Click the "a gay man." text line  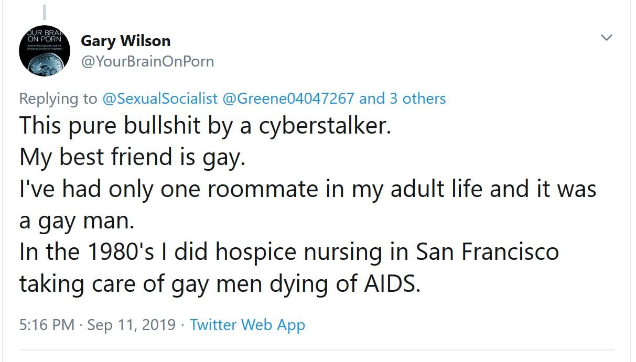coord(77,220)
